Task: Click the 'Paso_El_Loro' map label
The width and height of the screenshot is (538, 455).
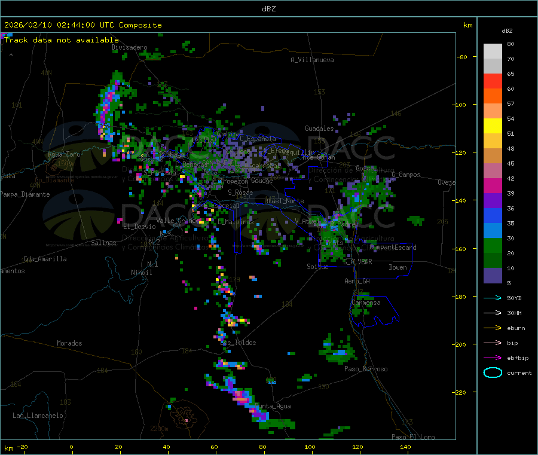Action: (413, 437)
